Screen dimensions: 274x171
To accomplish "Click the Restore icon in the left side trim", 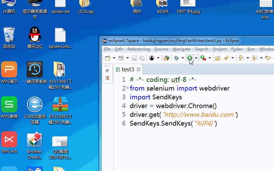I will coord(107,71).
